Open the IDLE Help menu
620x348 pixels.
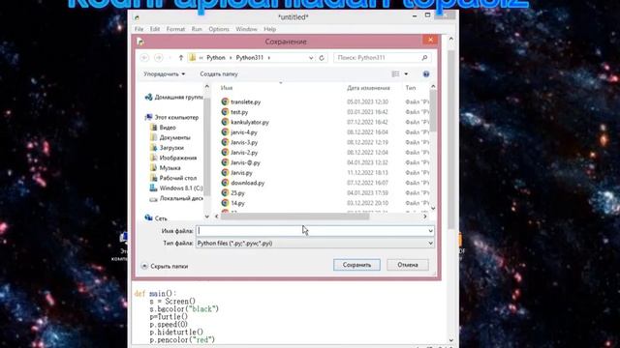pos(269,29)
